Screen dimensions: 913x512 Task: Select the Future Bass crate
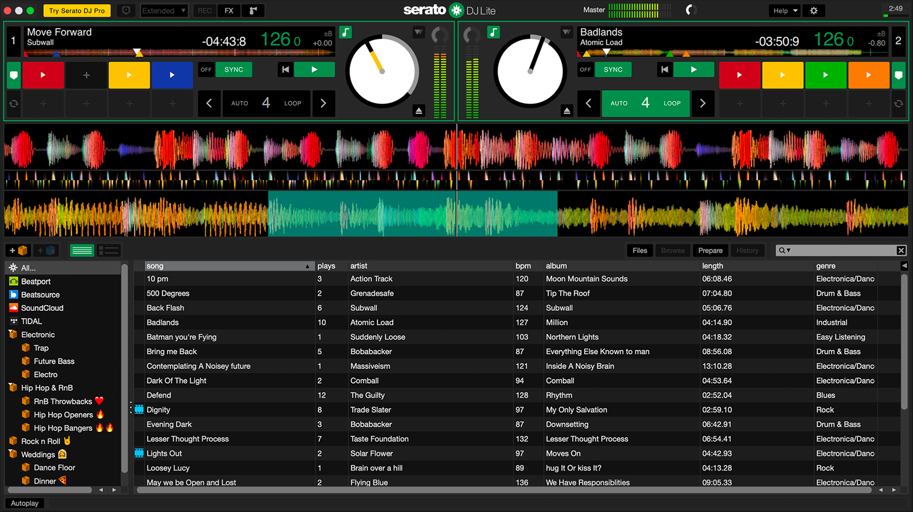click(x=54, y=361)
